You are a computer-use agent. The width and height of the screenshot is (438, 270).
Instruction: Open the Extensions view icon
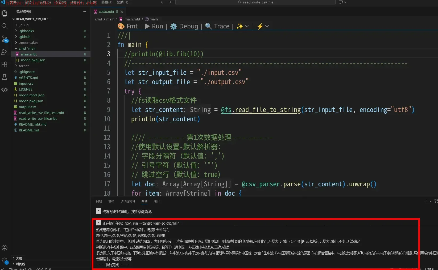pyautogui.click(x=5, y=65)
